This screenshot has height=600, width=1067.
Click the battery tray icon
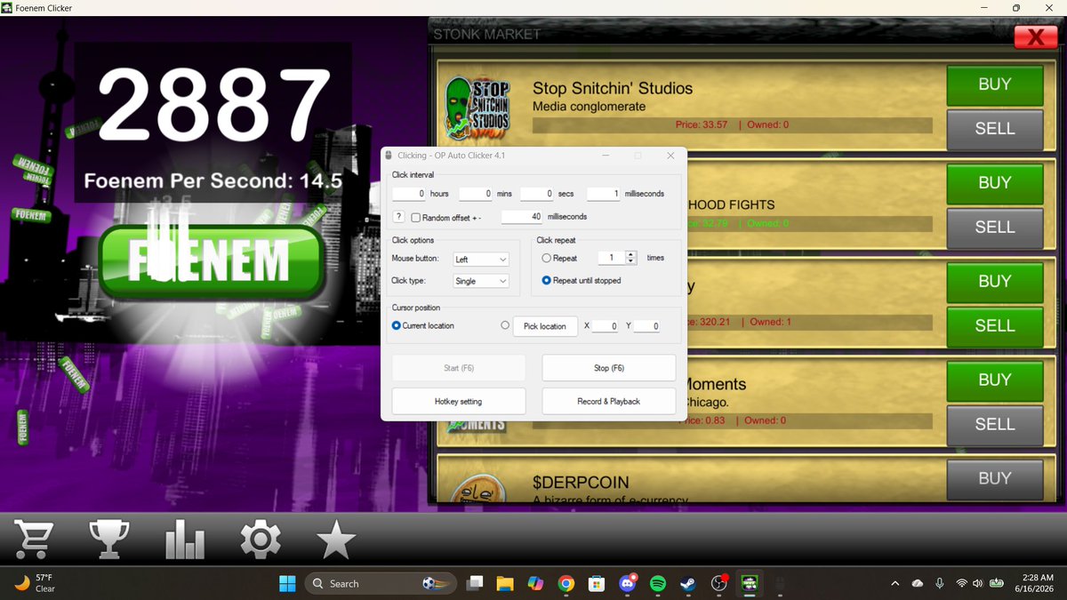coord(997,583)
